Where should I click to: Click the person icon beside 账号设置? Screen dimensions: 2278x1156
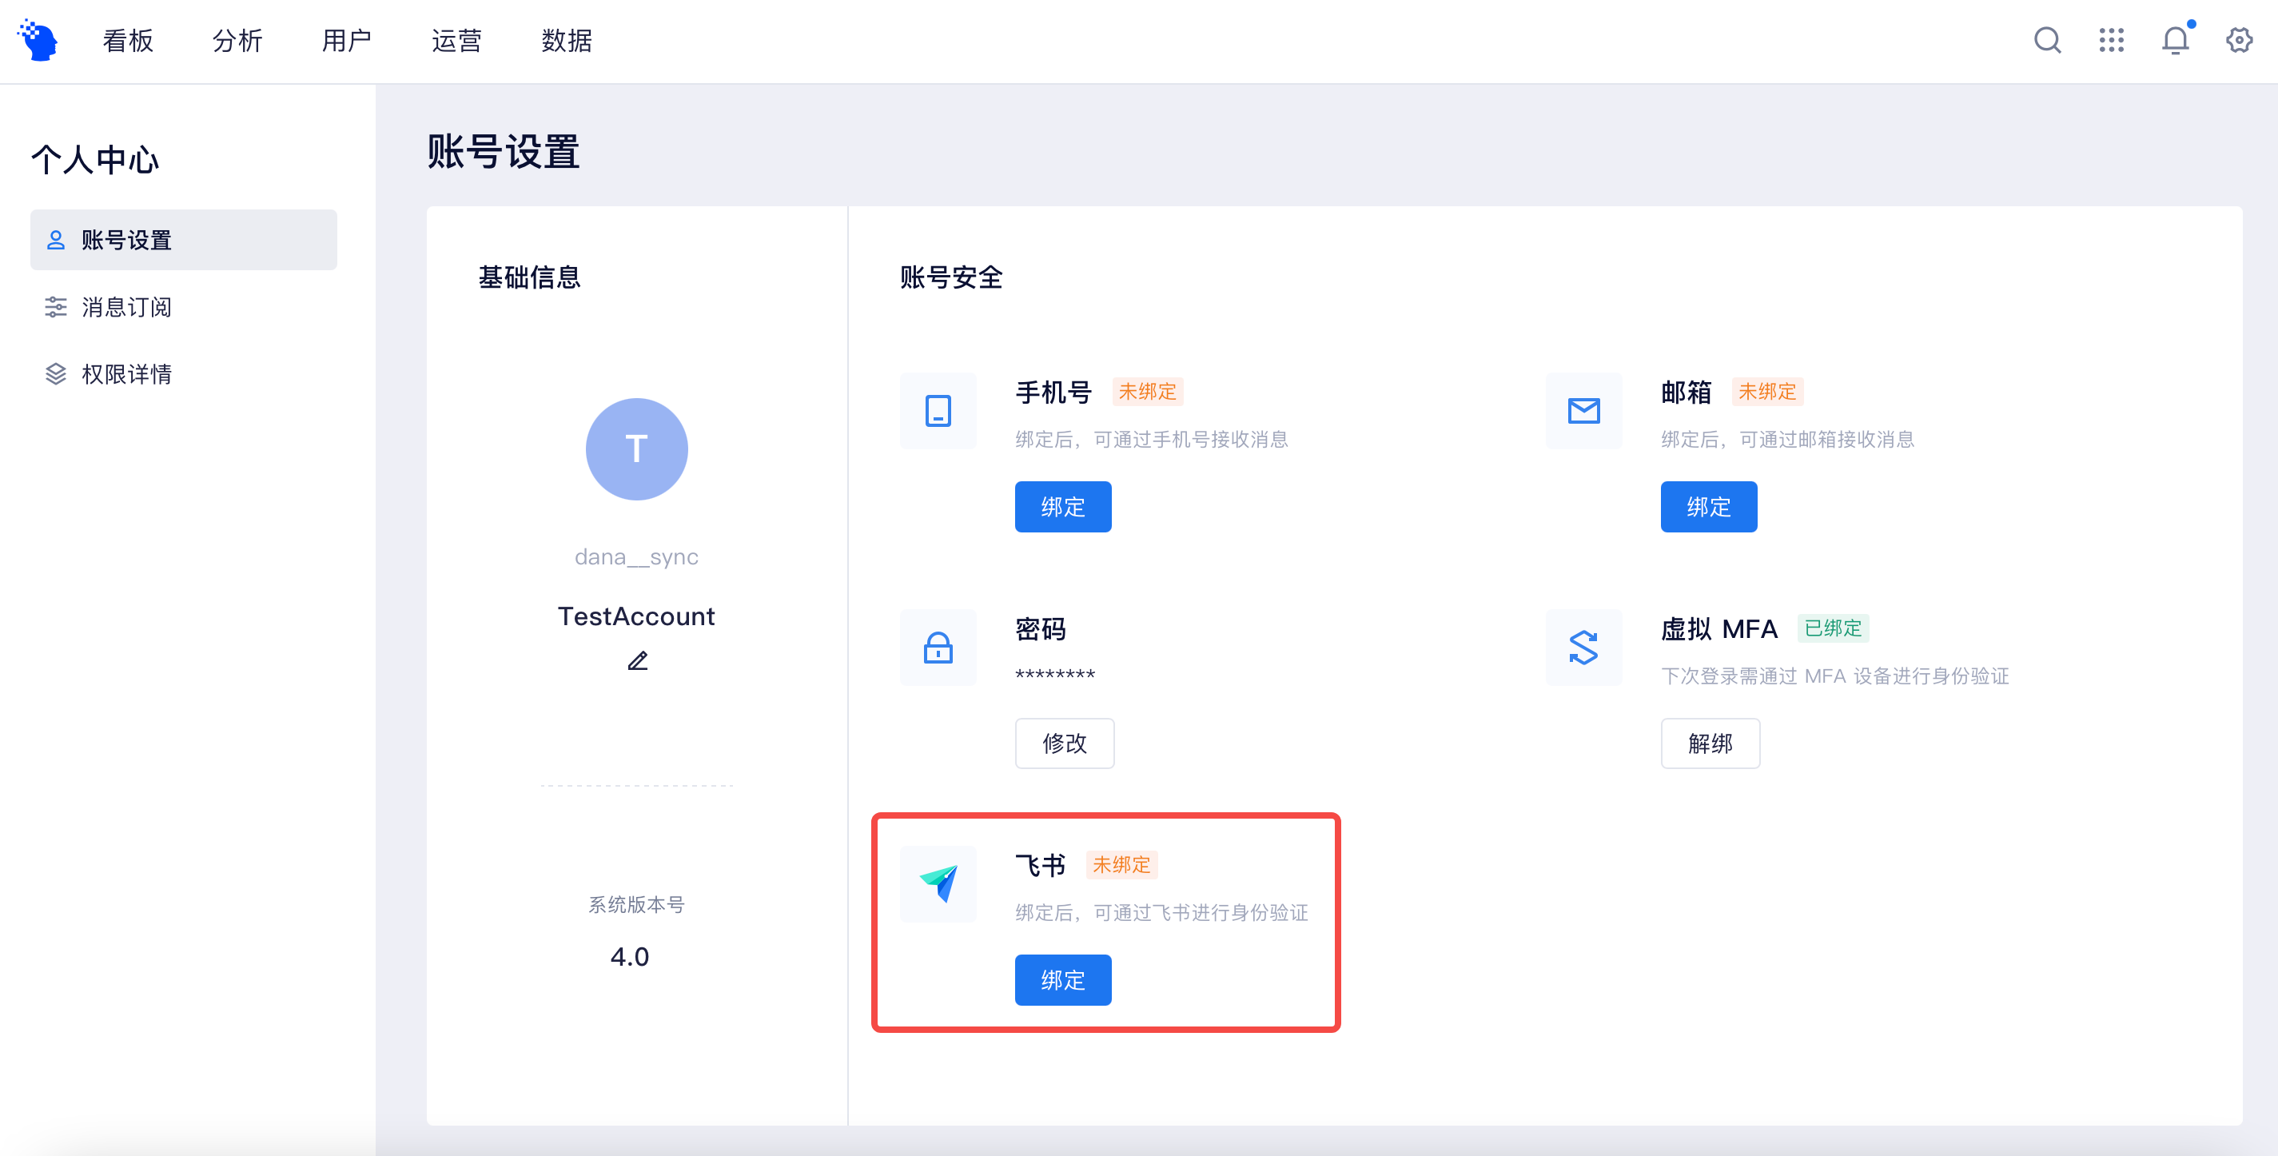(x=56, y=240)
